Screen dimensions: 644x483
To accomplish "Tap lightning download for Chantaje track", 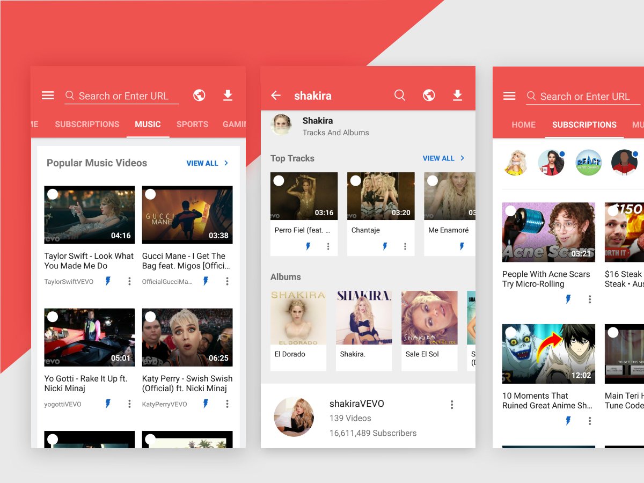I will (x=385, y=246).
